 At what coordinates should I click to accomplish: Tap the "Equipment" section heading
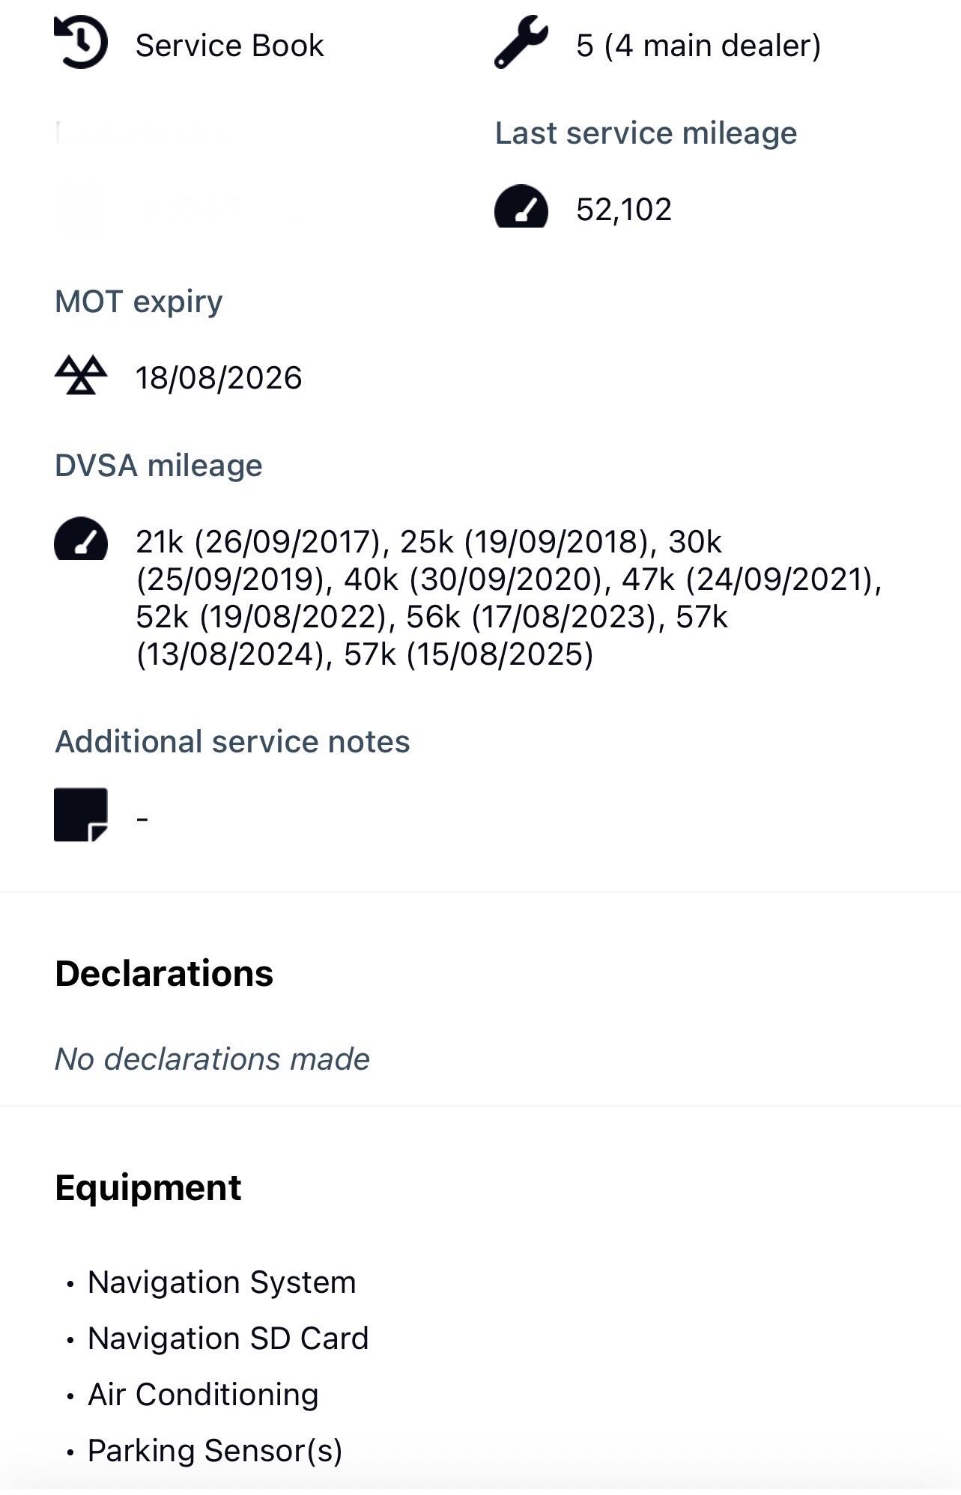148,1187
